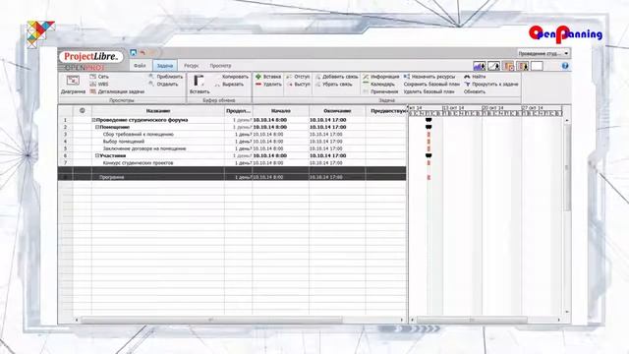Collapse the Участники task group
The width and height of the screenshot is (629, 354).
click(97, 155)
